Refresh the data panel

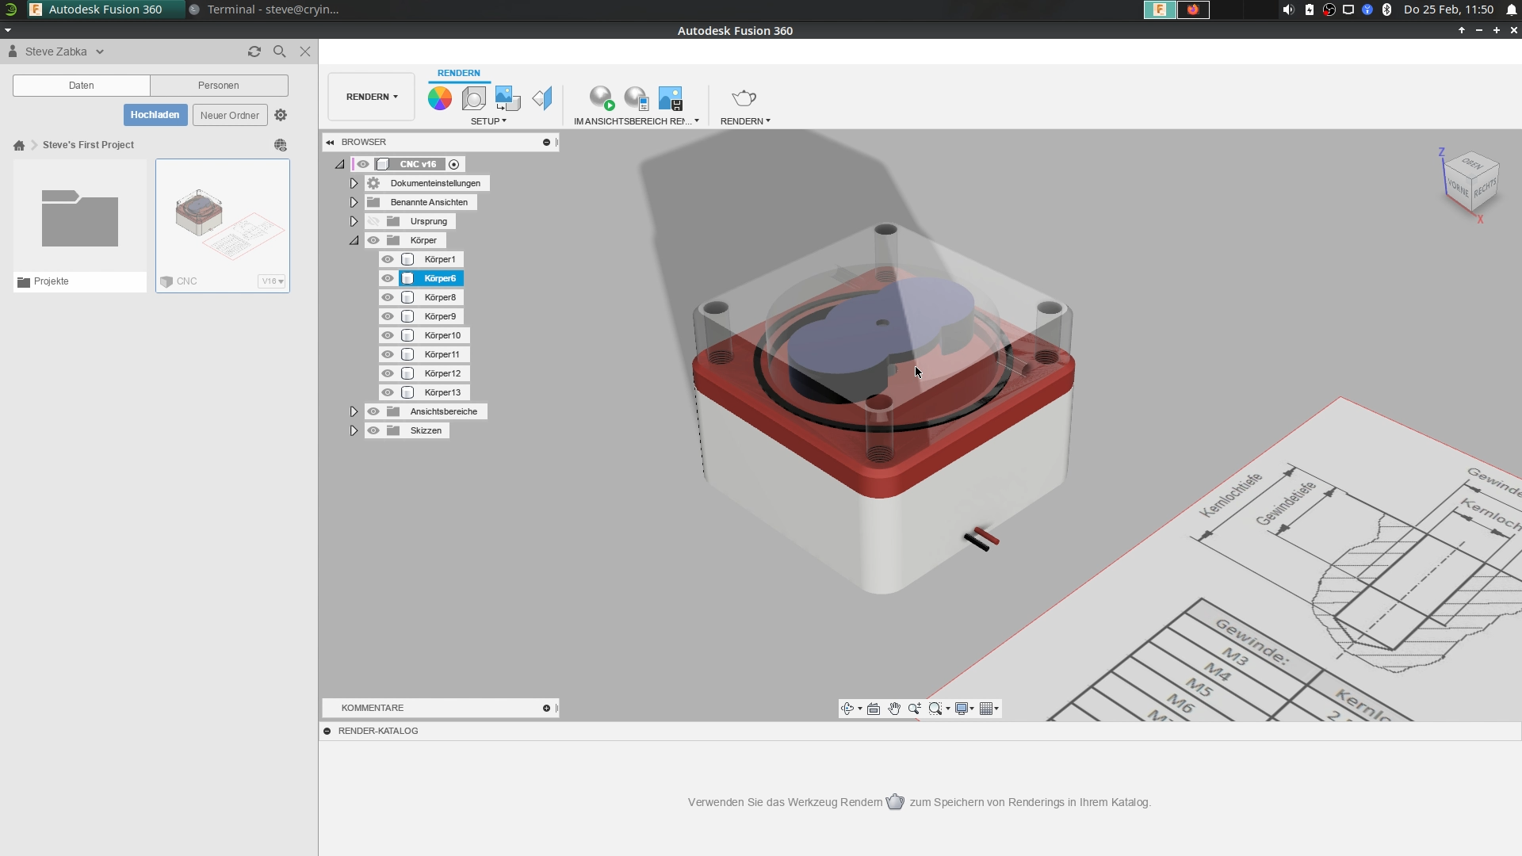tap(254, 52)
